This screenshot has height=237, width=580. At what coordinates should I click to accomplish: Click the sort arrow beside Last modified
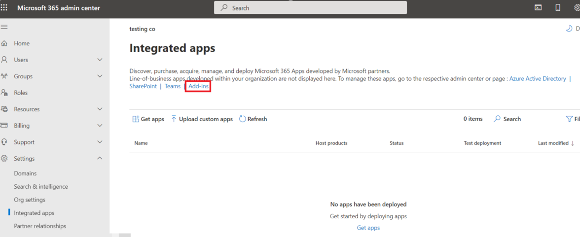pos(573,143)
